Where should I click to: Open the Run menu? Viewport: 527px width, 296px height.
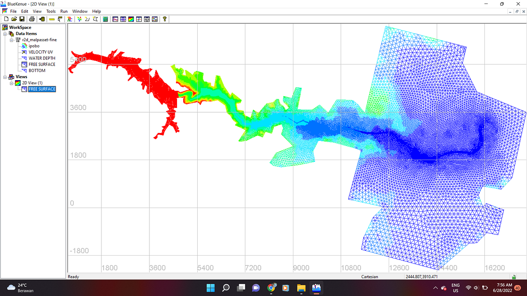click(x=64, y=11)
